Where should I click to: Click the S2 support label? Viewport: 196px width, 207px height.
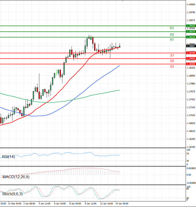171,61
